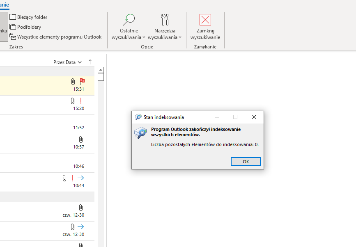Click attachment icon on 10:57 message
This screenshot has height=247, width=356.
[81, 139]
